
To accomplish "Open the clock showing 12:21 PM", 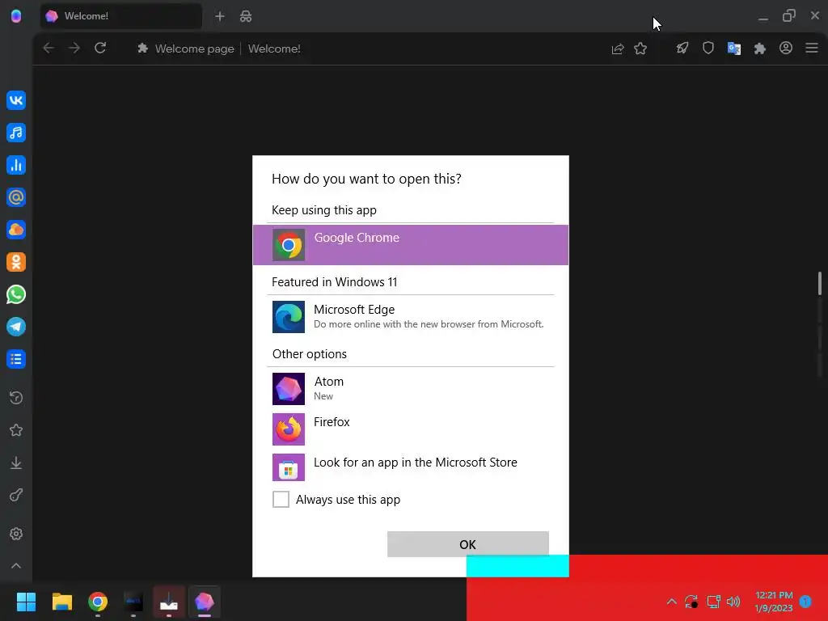I will 774,602.
